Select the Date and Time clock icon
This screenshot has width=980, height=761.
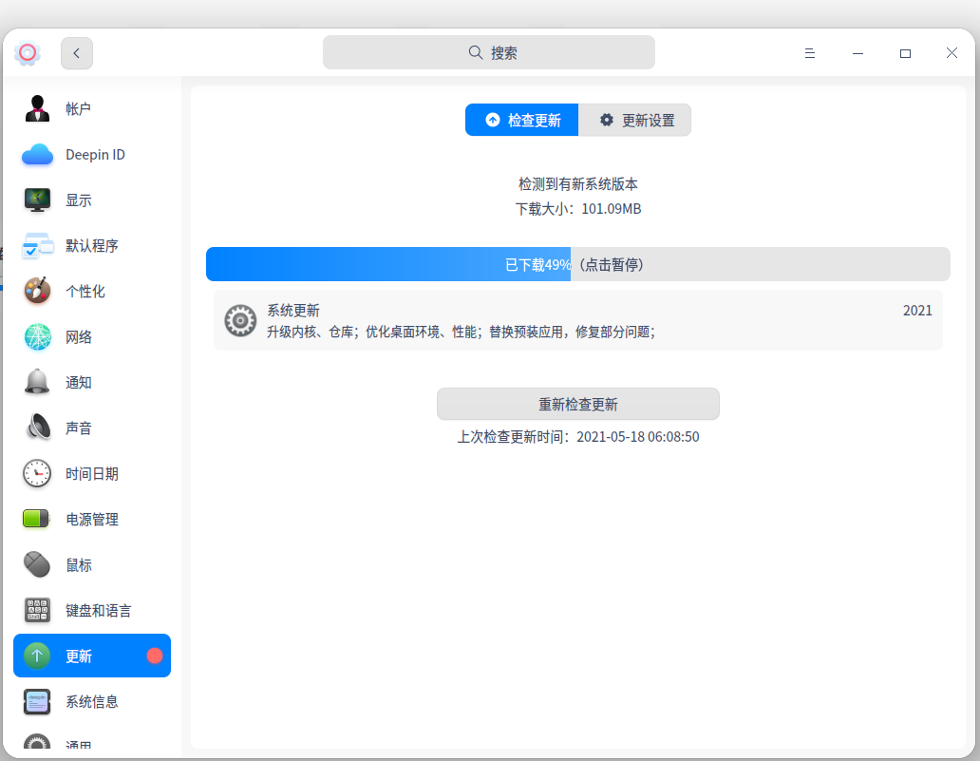point(37,473)
